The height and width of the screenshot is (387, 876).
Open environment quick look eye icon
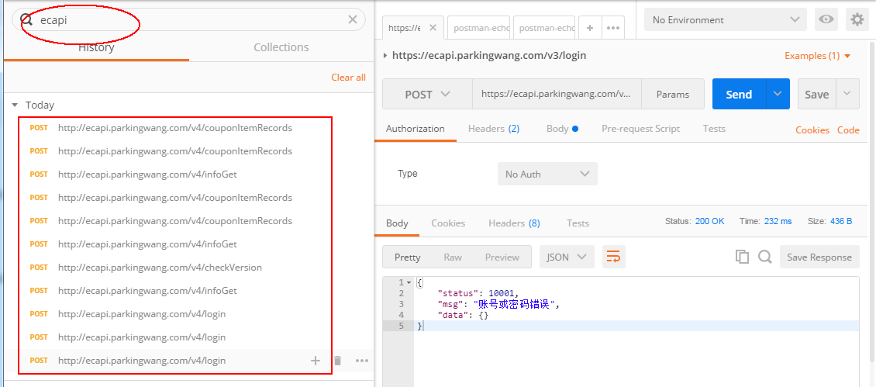click(826, 19)
